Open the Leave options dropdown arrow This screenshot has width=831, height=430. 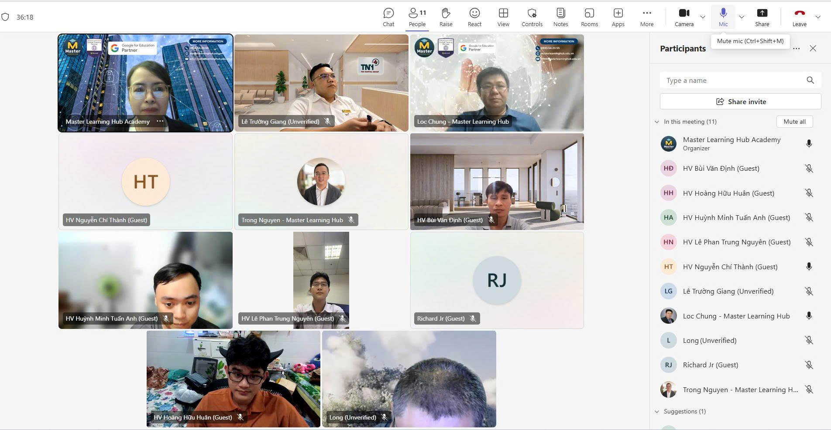[818, 17]
